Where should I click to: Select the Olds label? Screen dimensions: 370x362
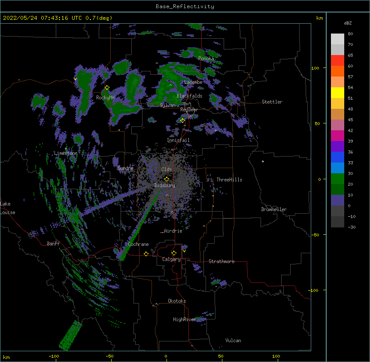pos(167,169)
